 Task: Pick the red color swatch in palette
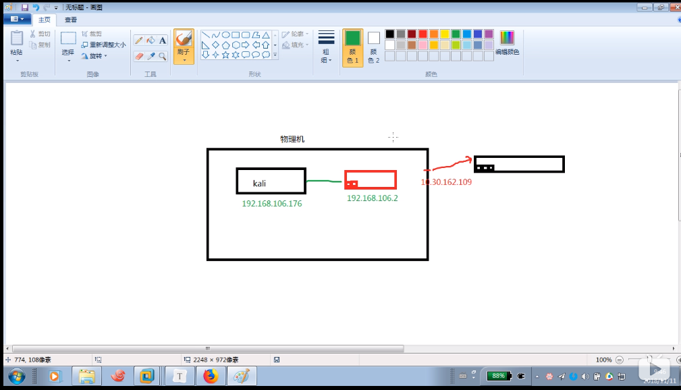(x=423, y=34)
